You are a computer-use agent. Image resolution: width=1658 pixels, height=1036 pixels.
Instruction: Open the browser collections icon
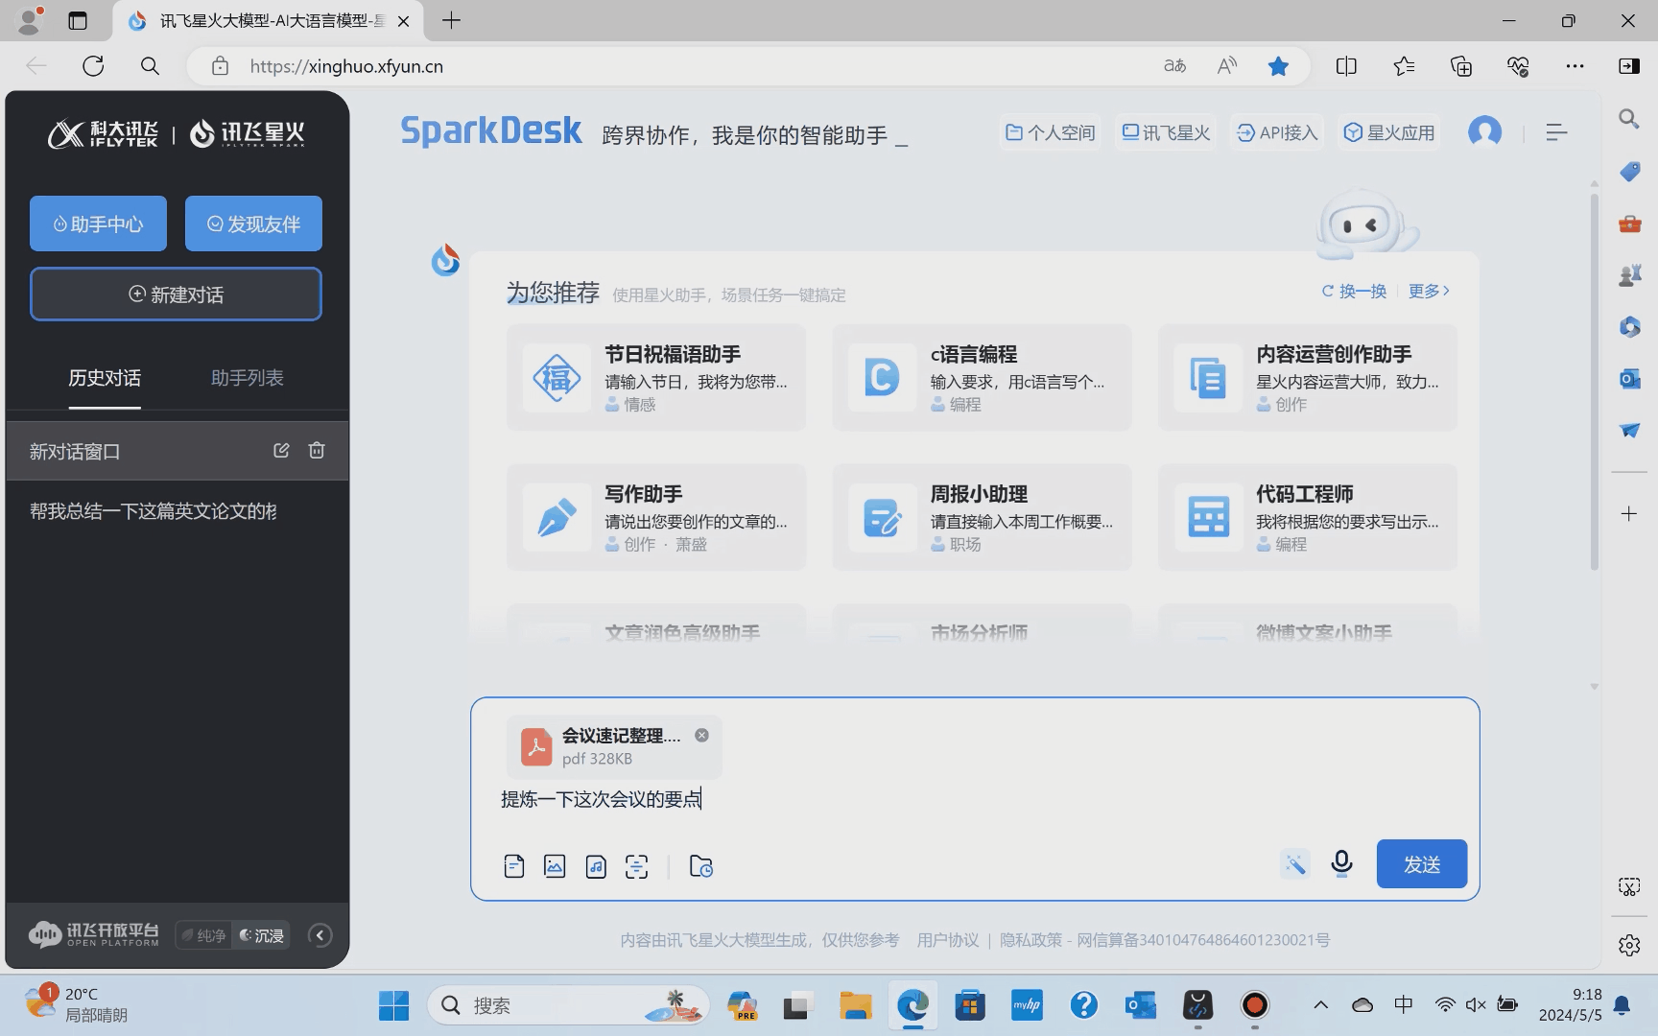(1461, 66)
